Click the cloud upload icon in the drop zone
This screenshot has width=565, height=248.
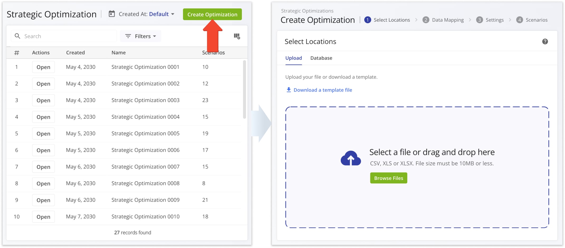click(x=351, y=158)
